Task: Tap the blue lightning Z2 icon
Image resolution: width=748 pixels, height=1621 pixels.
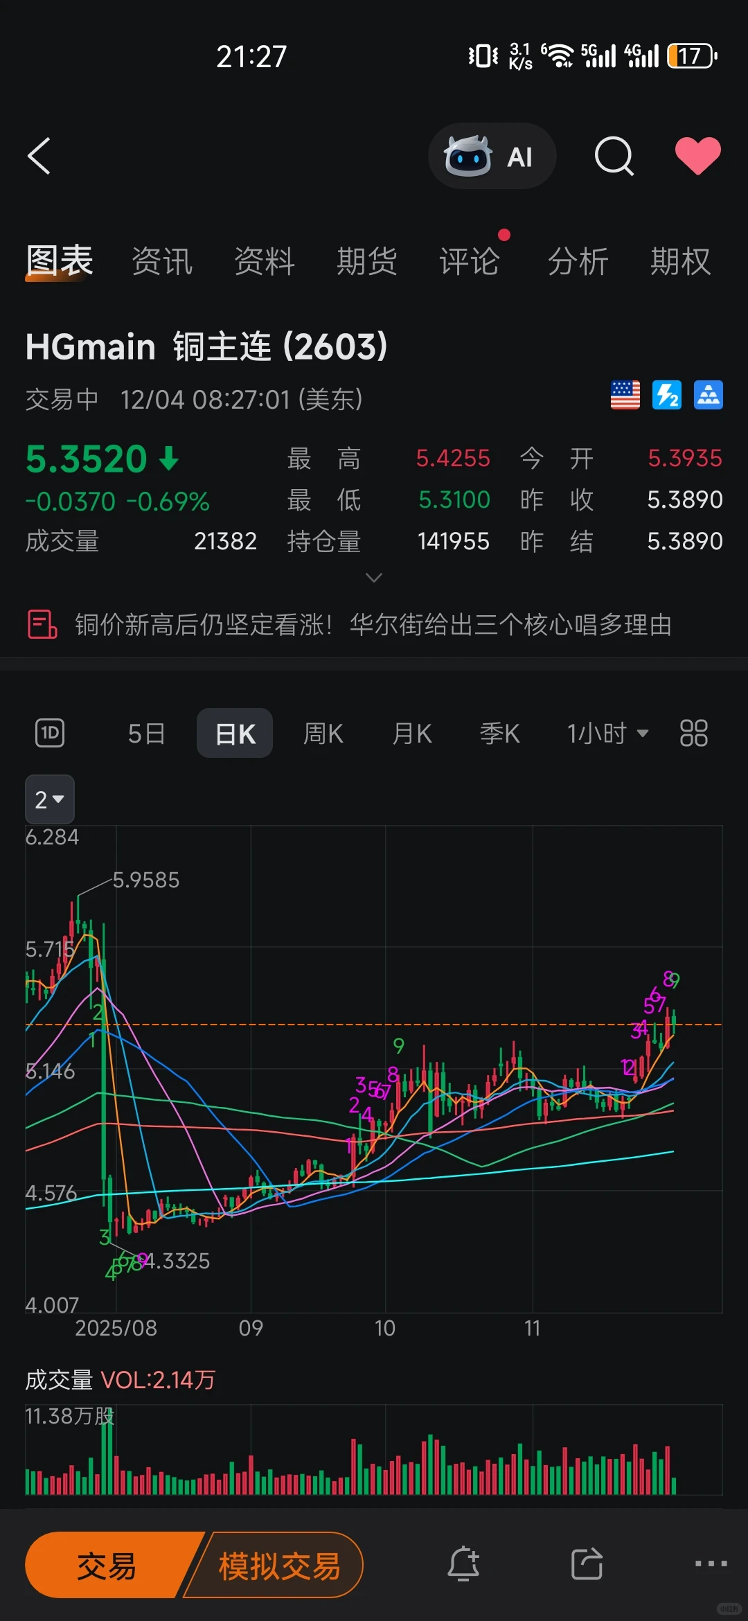Action: point(667,396)
